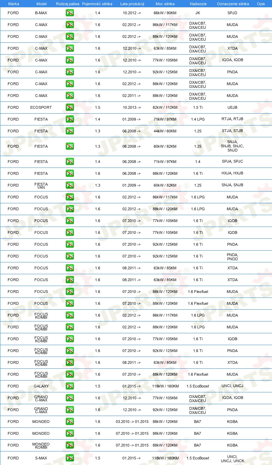Screen dimensions: 272x465
Task: Select the MONDEO KOMBI model cell
Action: [x=41, y=445]
